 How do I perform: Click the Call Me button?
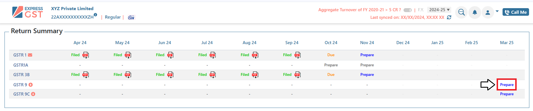coord(516,12)
